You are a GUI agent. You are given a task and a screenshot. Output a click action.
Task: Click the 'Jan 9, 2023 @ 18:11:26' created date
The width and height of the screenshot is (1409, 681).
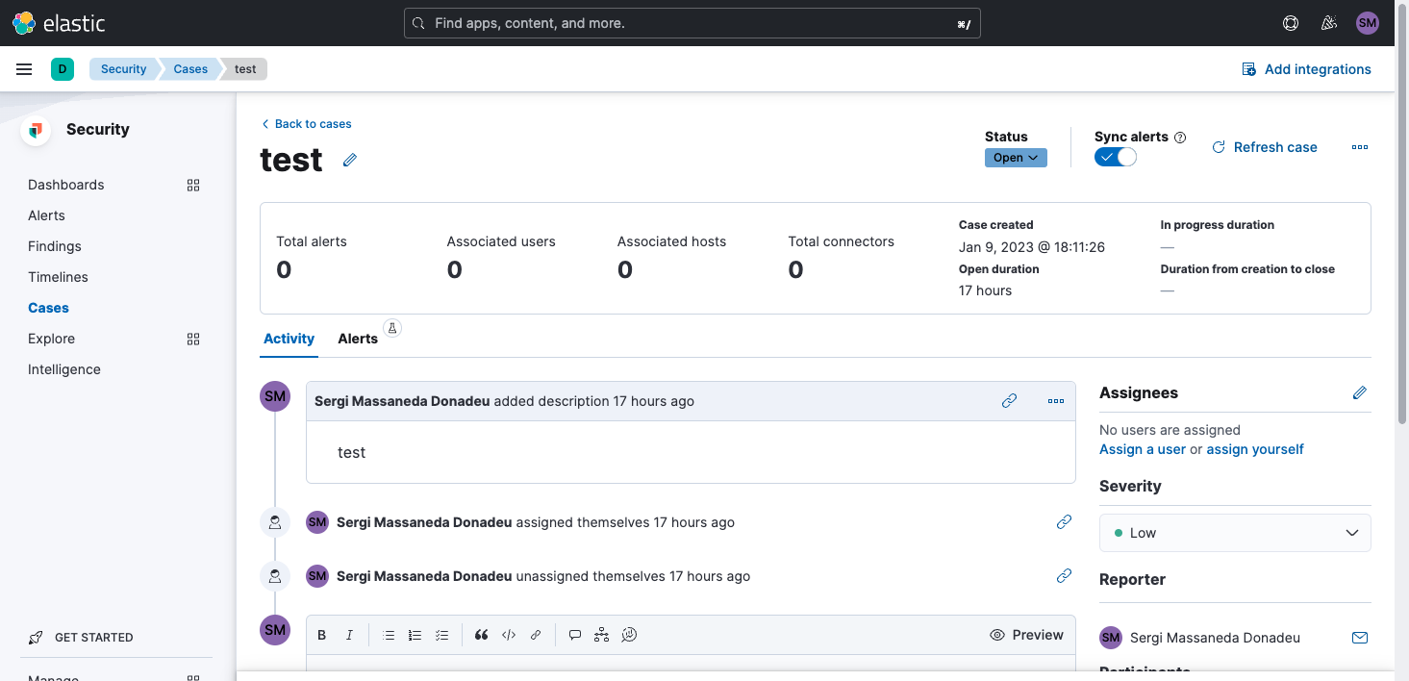[x=1032, y=247]
